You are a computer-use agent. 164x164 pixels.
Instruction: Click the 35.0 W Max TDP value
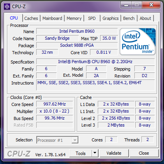[x=109, y=38]
